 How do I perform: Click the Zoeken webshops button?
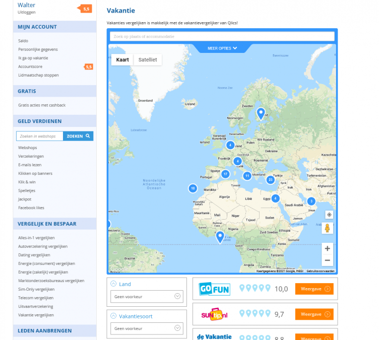(78, 136)
